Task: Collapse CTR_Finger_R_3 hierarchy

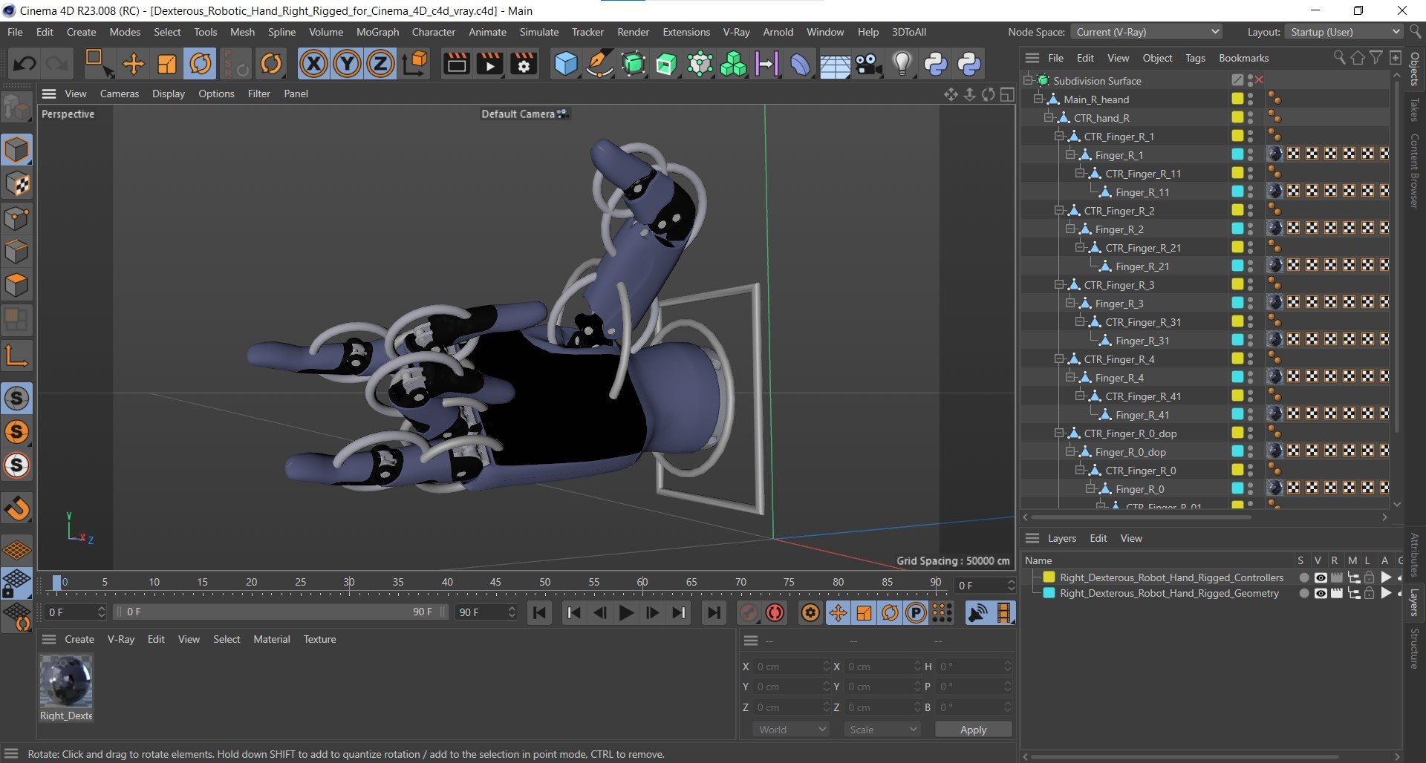Action: coord(1060,284)
